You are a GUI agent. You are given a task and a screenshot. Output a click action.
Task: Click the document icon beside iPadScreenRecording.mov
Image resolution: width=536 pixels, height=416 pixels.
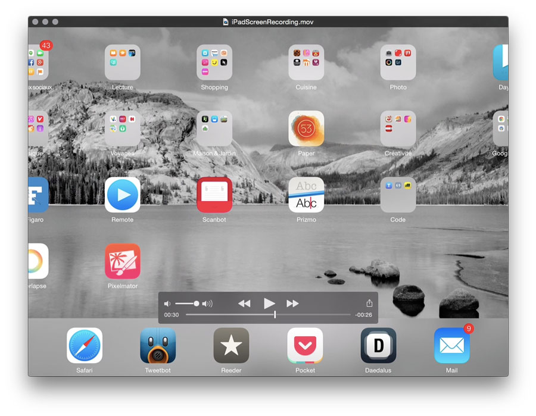[226, 22]
